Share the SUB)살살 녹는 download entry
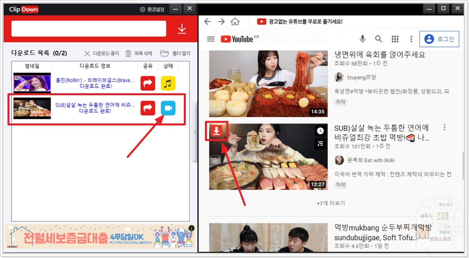 [x=148, y=108]
